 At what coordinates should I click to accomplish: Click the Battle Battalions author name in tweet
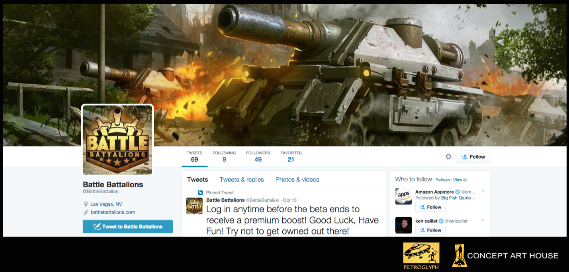[x=225, y=200]
